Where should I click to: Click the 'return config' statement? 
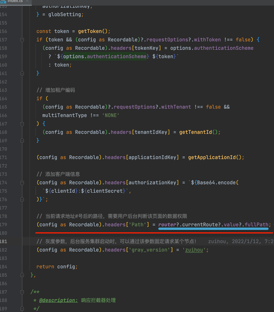(57, 267)
